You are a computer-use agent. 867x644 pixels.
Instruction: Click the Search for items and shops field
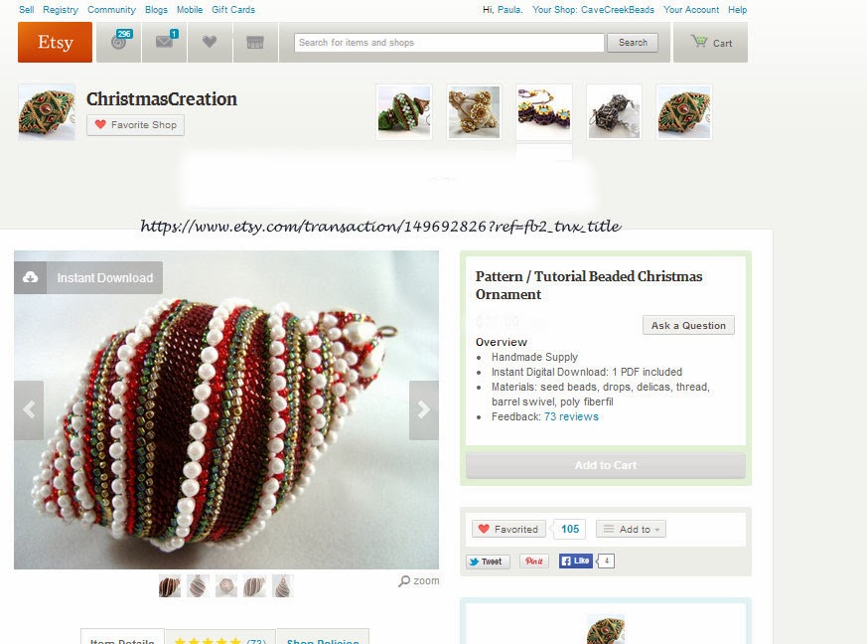click(x=449, y=43)
